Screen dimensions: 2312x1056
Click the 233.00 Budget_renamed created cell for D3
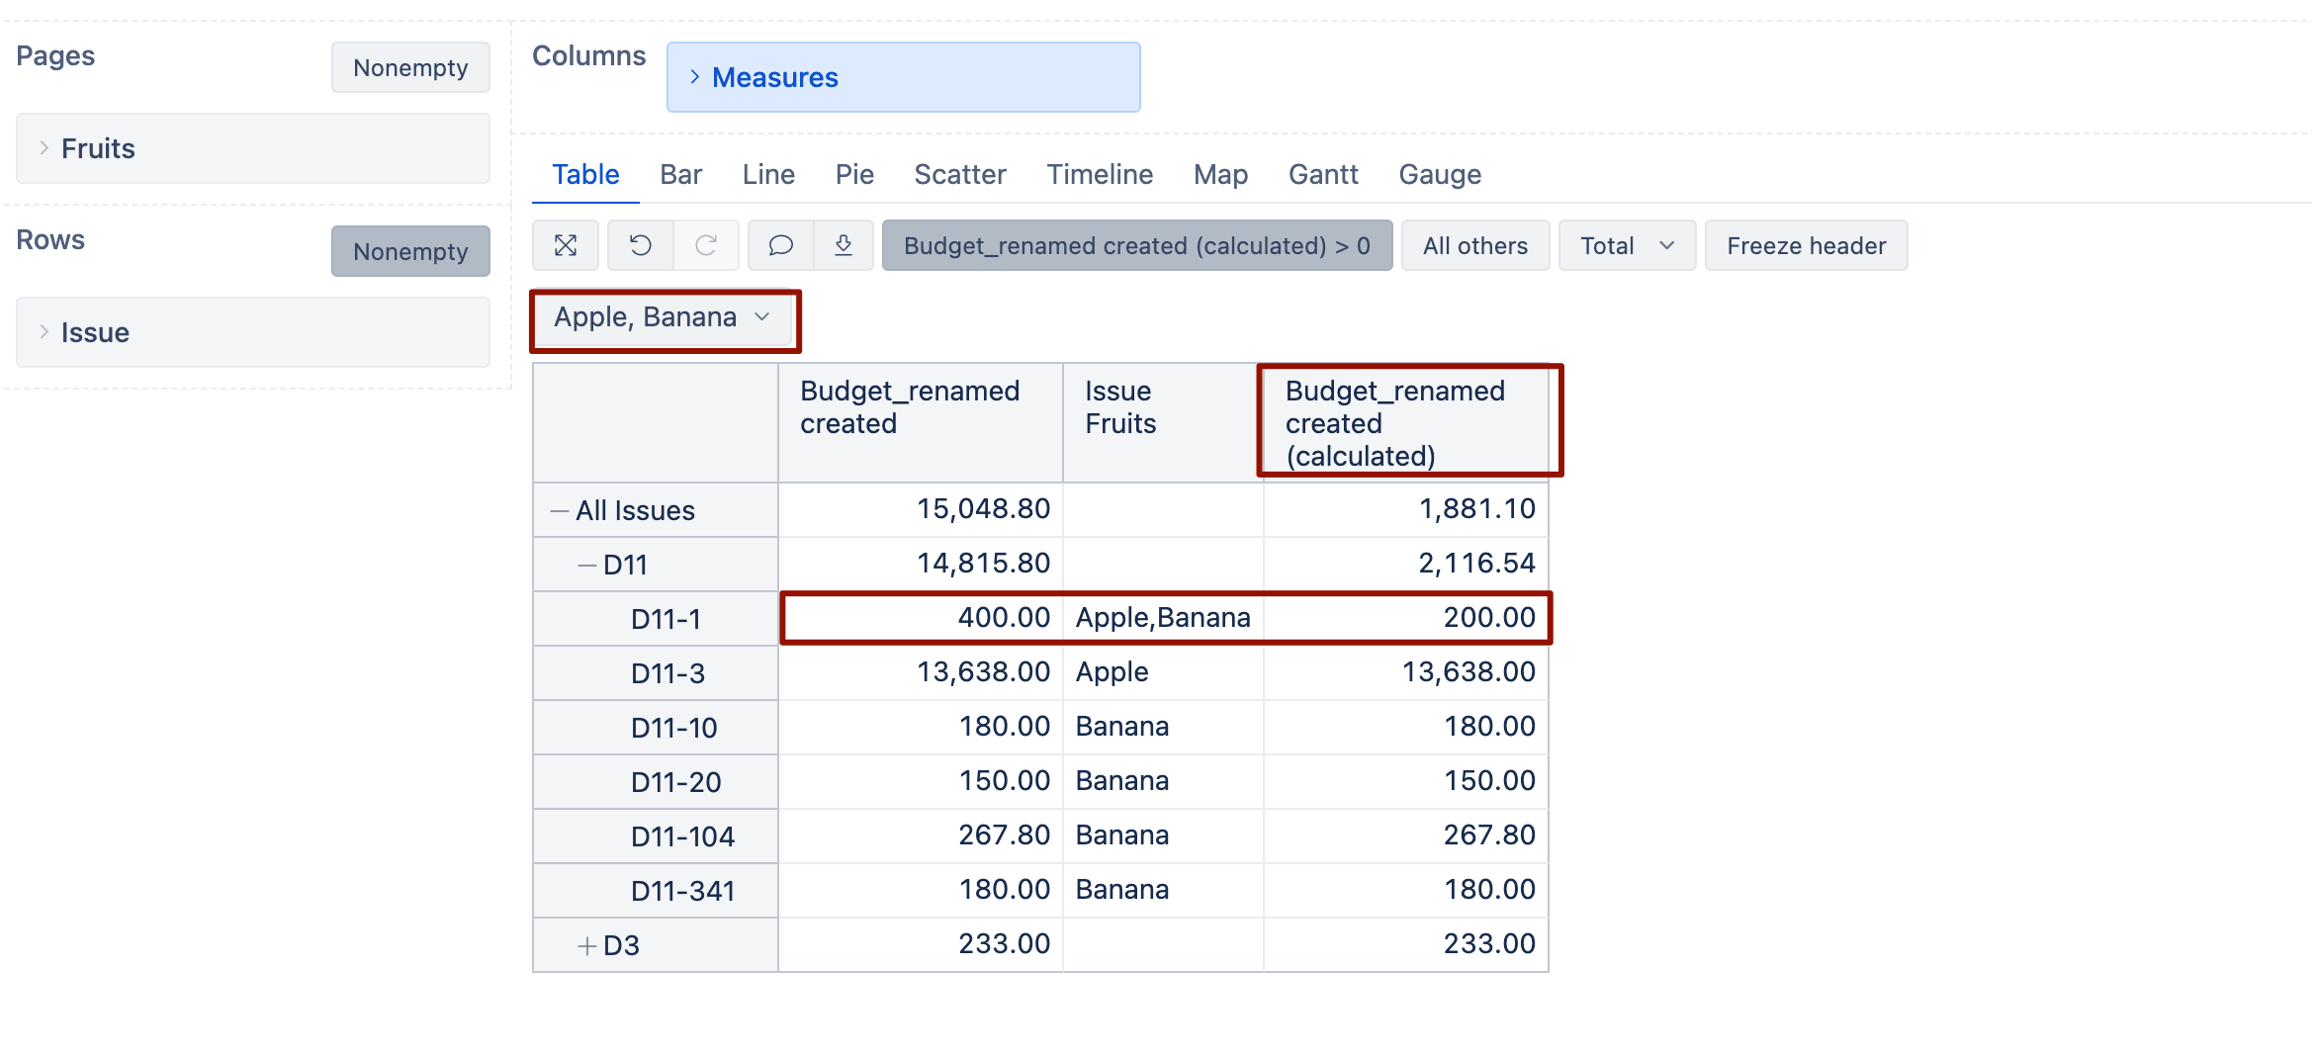921,944
